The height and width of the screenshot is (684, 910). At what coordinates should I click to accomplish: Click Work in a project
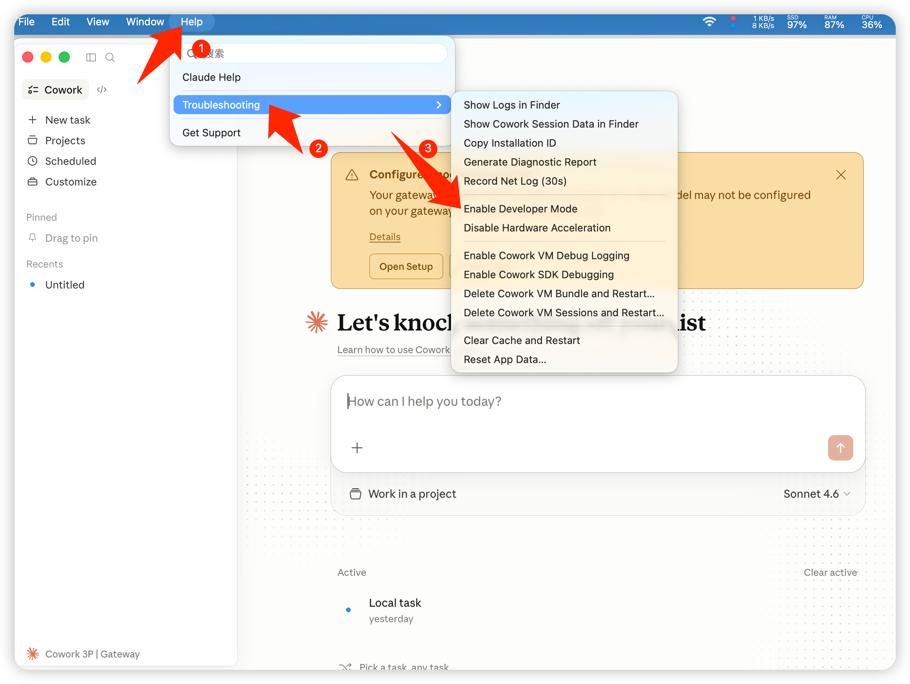412,493
